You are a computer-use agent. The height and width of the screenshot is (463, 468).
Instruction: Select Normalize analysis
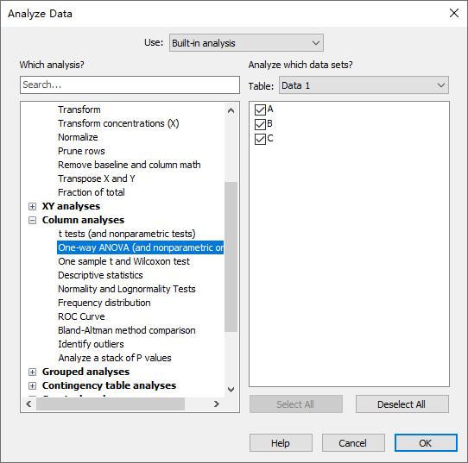(78, 137)
